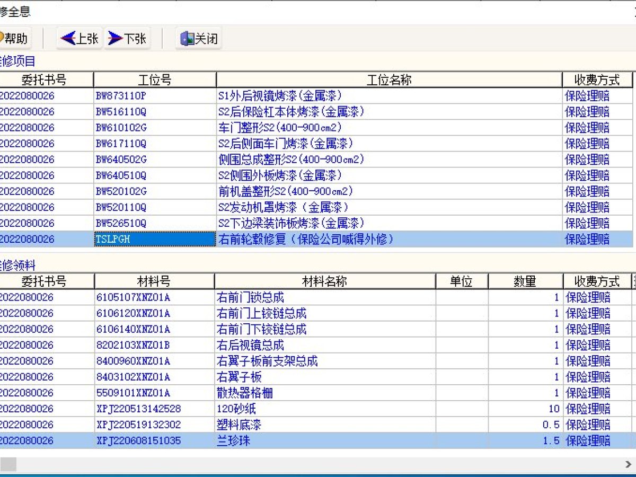Click 材料号 column header
636x477 pixels.
coord(154,281)
